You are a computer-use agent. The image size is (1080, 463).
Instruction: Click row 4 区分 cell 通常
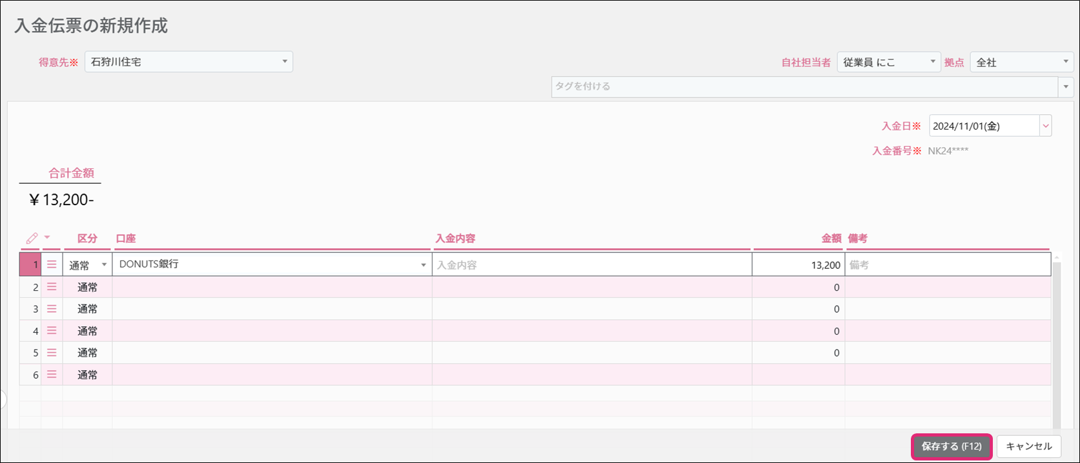coord(87,331)
